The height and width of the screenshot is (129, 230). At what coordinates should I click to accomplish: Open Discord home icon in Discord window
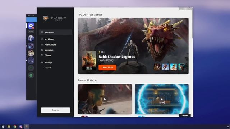tap(31, 26)
